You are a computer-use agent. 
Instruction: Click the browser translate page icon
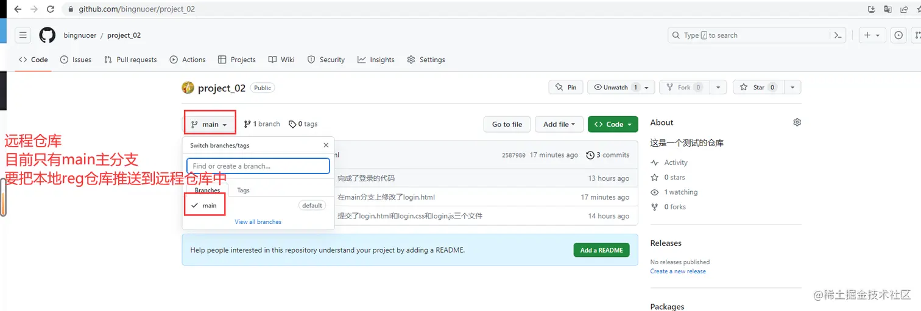(x=887, y=9)
